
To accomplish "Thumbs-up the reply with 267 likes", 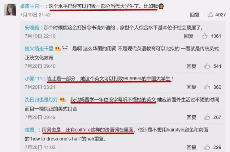I will coord(207,117).
